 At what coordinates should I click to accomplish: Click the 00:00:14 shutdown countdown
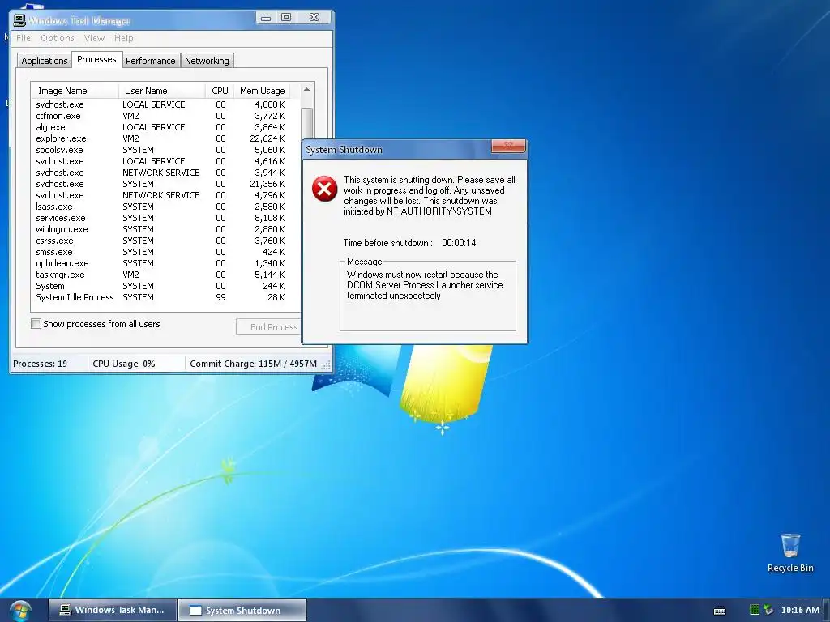(x=459, y=243)
